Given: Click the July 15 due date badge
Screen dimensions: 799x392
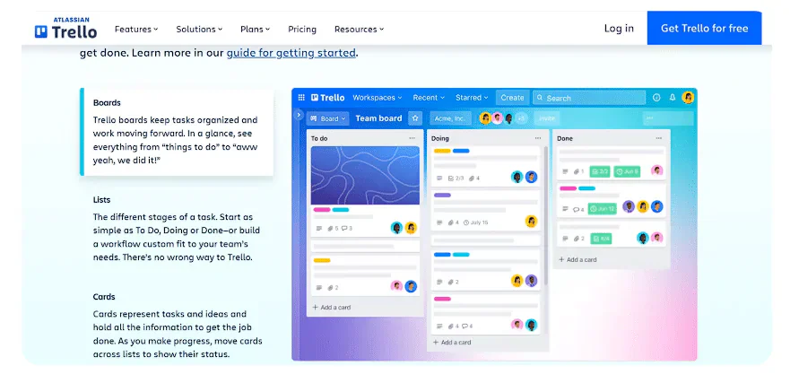Looking at the screenshot, I should point(475,222).
